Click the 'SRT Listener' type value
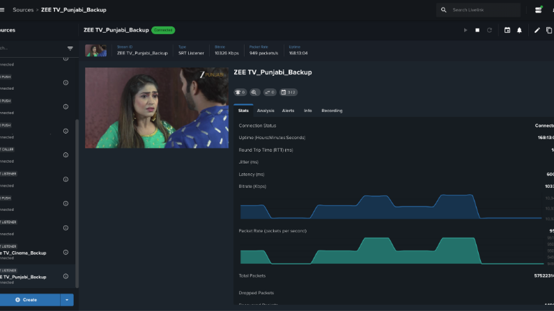This screenshot has height=311, width=554. coord(191,54)
